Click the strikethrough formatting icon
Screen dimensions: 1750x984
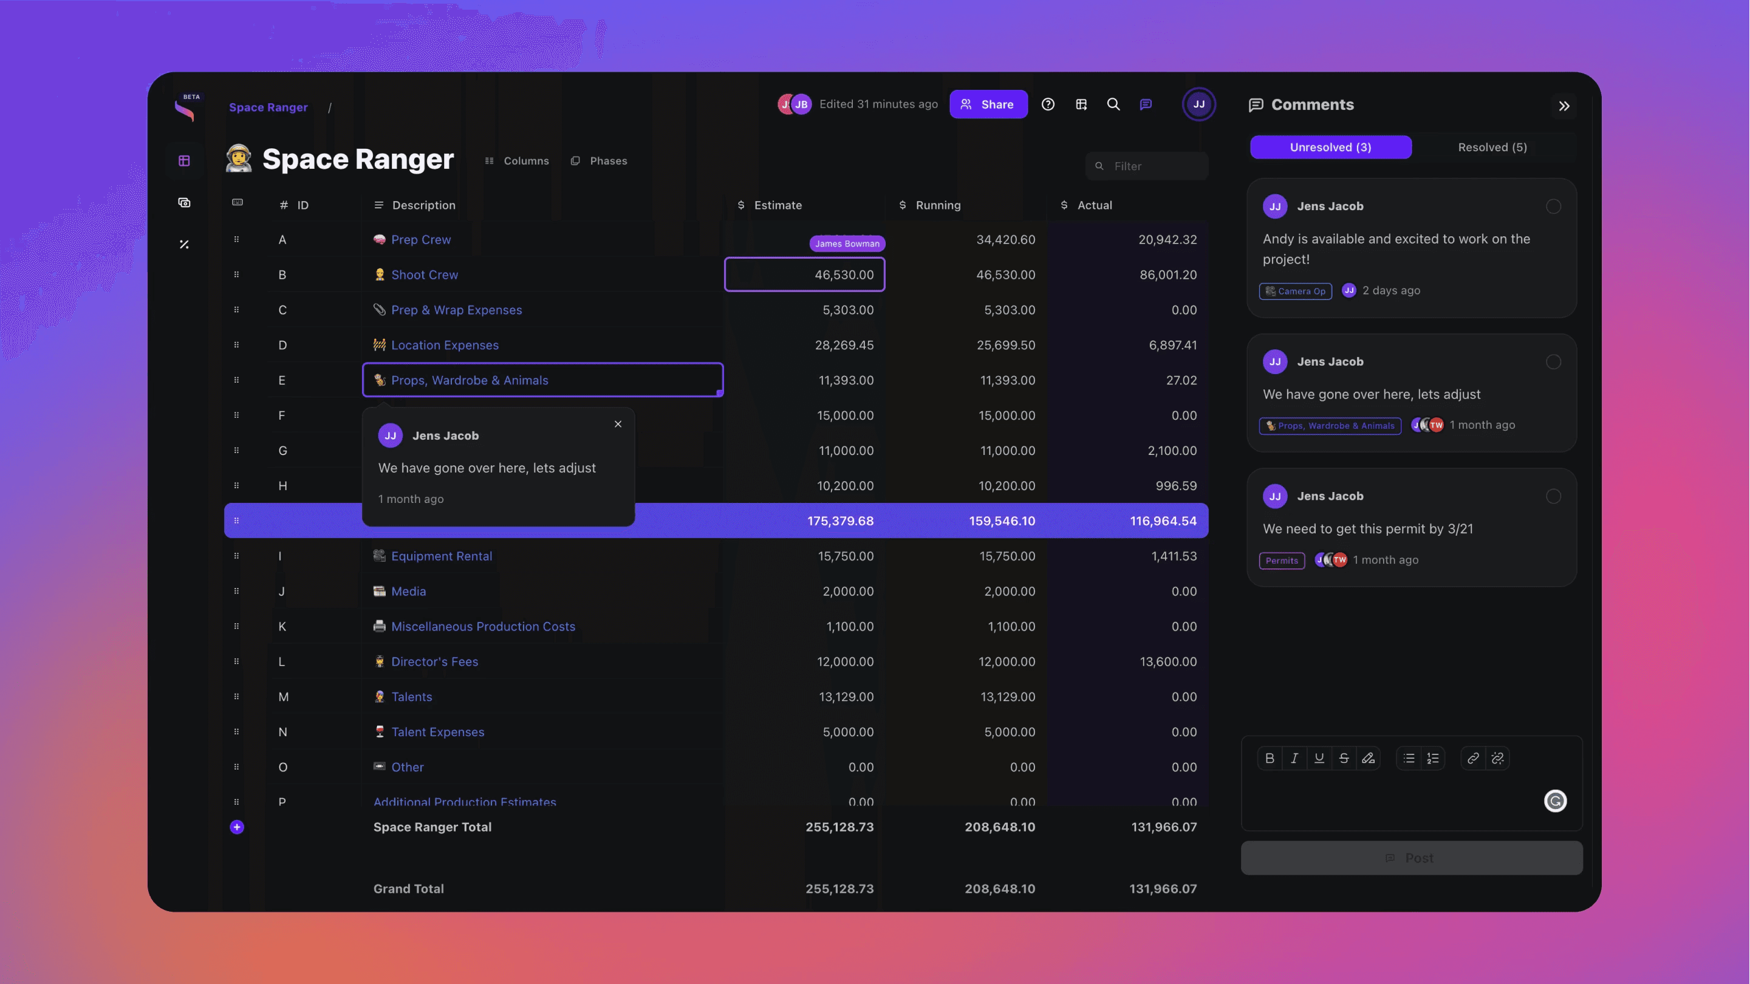pos(1343,757)
